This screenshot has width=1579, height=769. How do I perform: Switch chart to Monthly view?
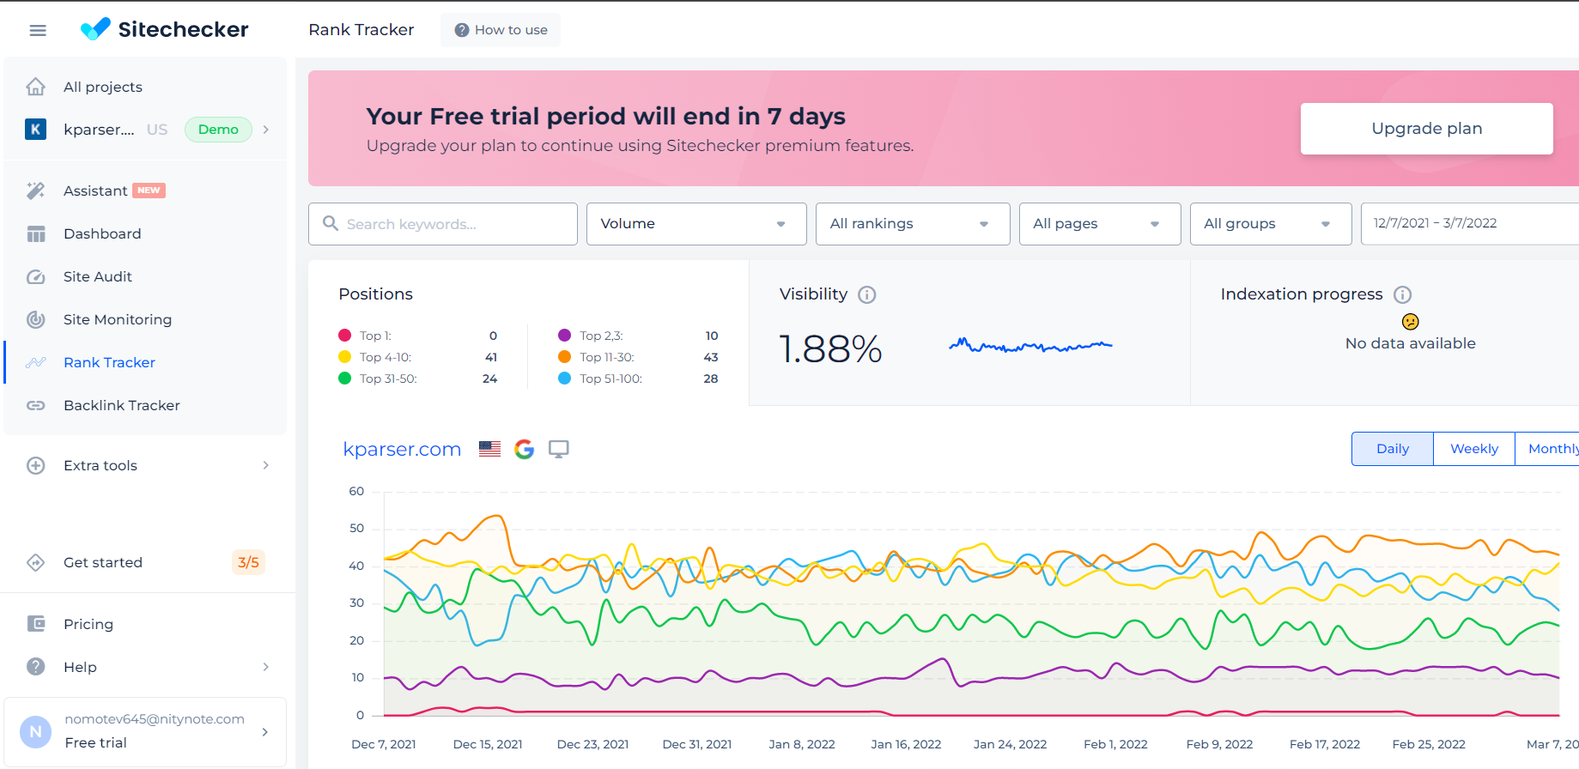point(1547,449)
